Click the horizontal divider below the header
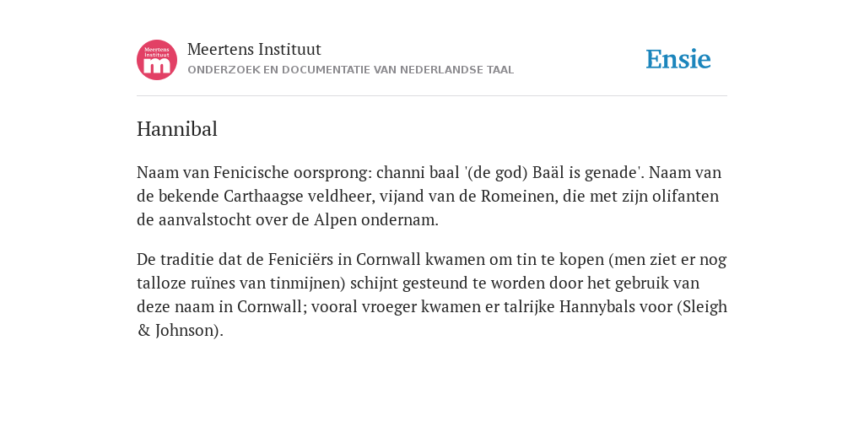 pos(432,96)
